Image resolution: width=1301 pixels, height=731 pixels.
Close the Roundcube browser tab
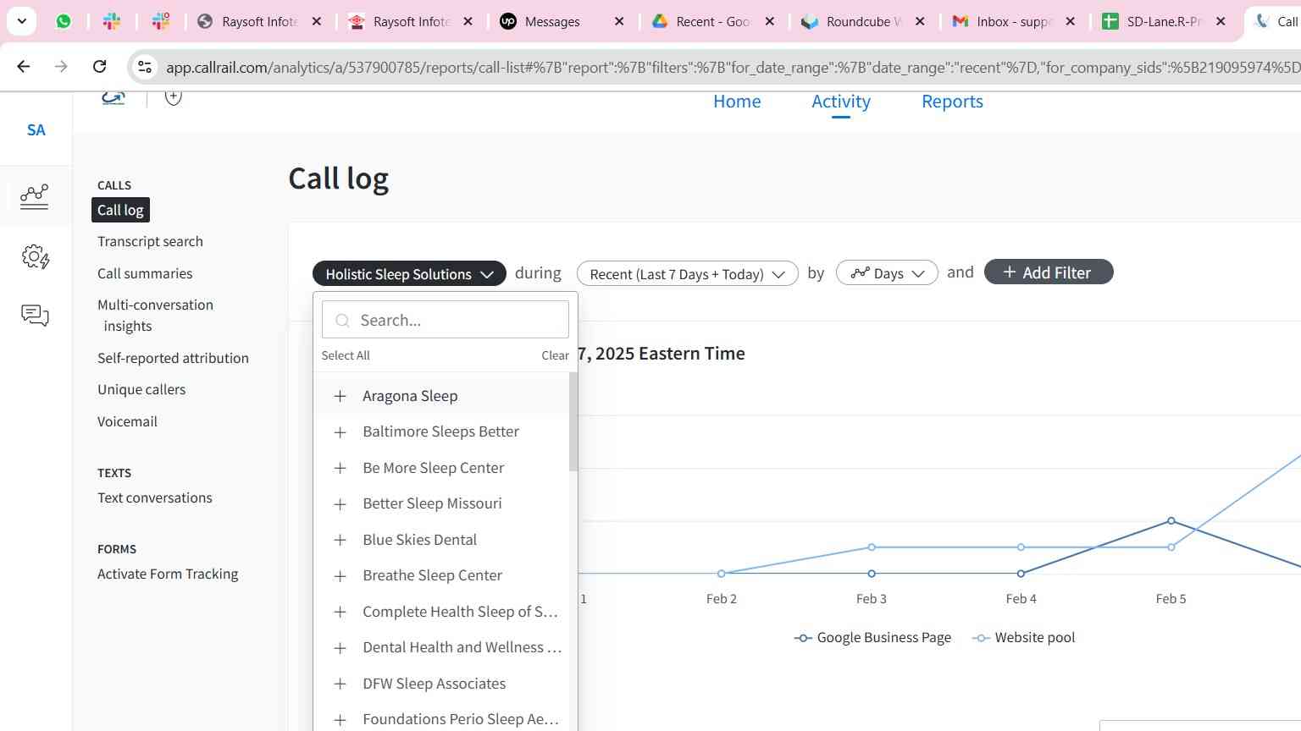pos(920,21)
